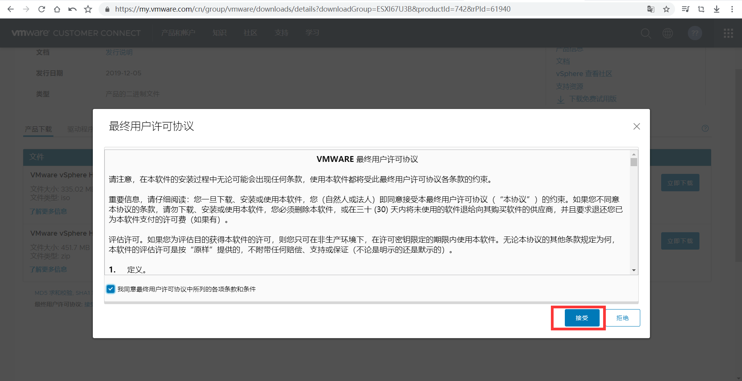The image size is (742, 381).
Task: Open the browser three-dot menu
Action: click(x=732, y=9)
